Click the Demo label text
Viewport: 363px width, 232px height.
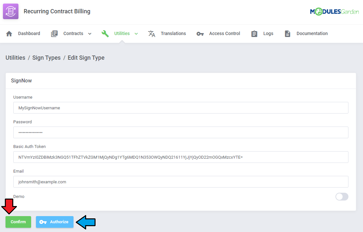point(19,197)
